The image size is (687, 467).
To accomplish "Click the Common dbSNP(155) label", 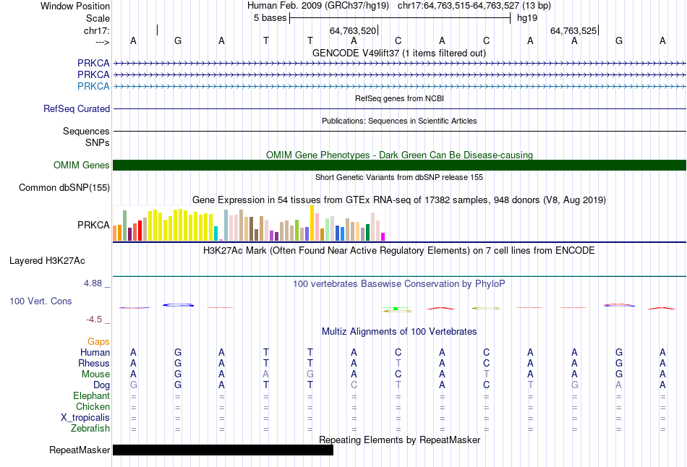I will click(x=64, y=187).
